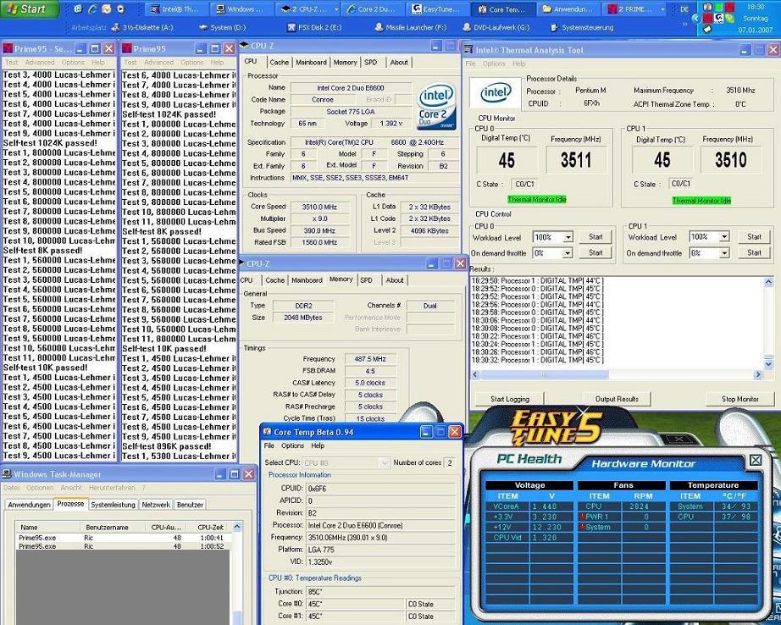781x625 pixels.
Task: Open CPU 0 Workload Level dropdown
Action: (x=568, y=237)
